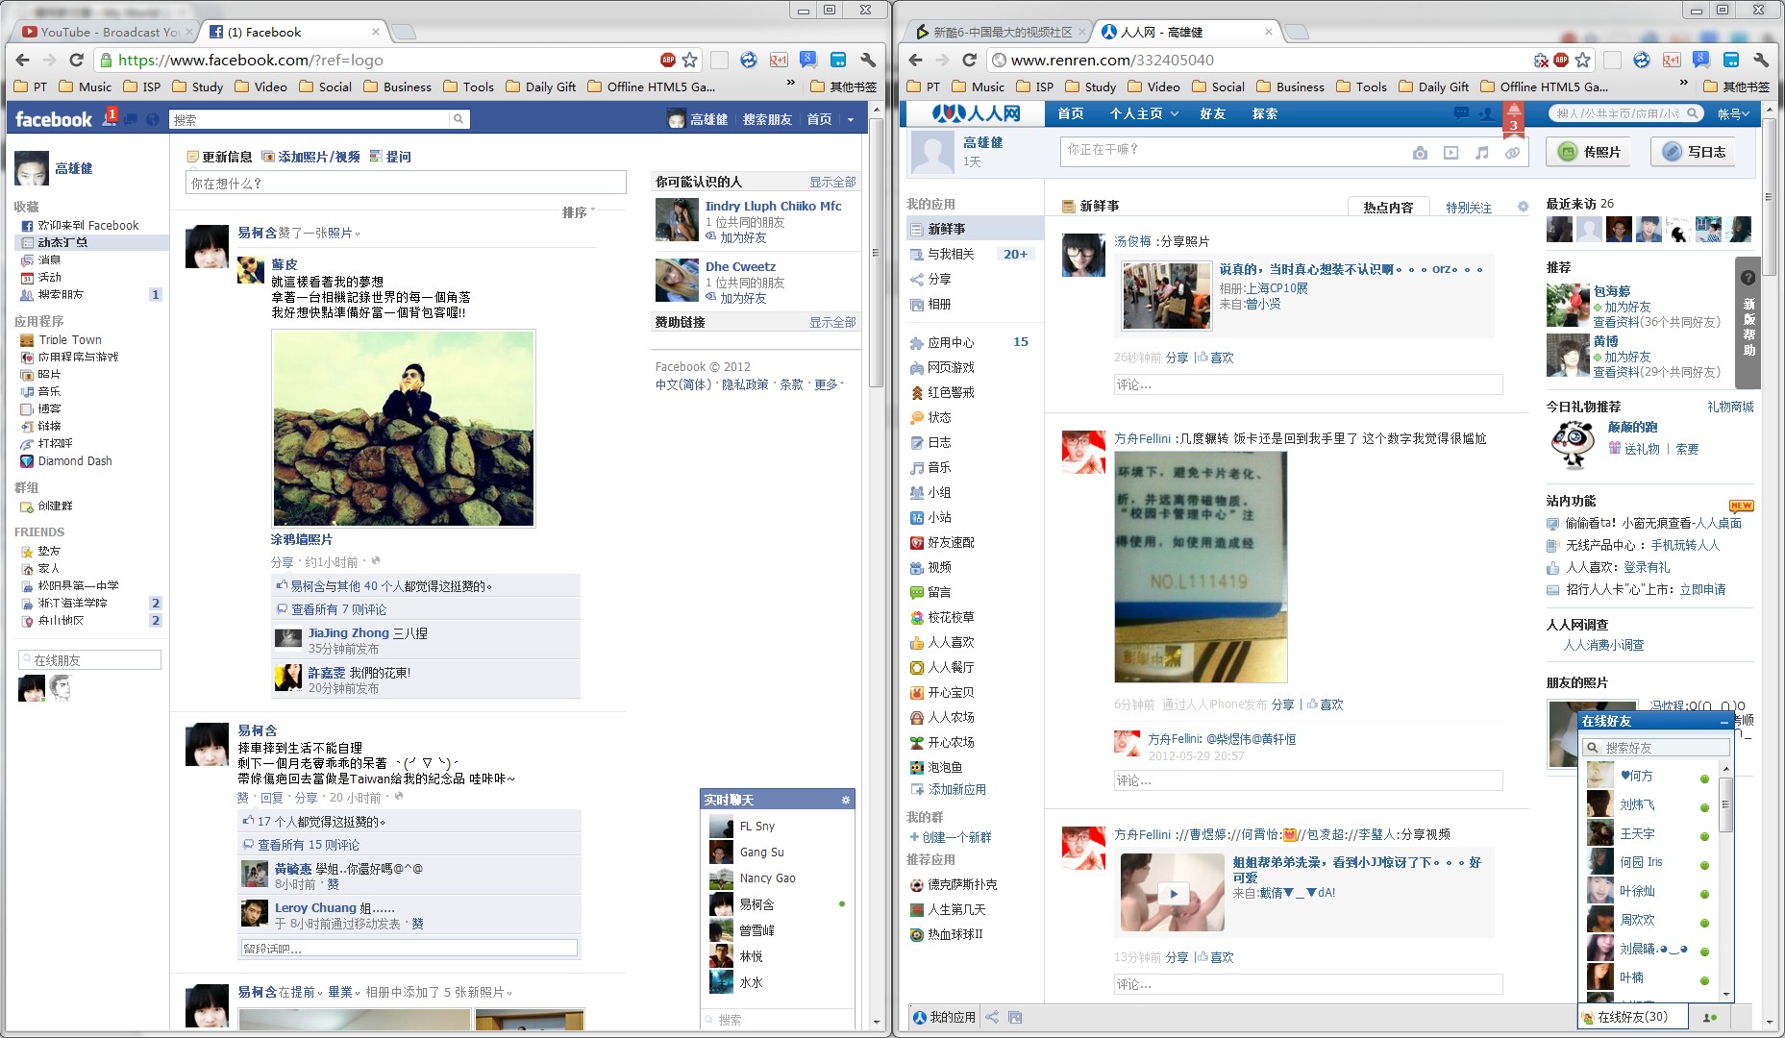
Task: Open the photo thumbnail above 涂鸦墙照片
Action: coord(404,429)
